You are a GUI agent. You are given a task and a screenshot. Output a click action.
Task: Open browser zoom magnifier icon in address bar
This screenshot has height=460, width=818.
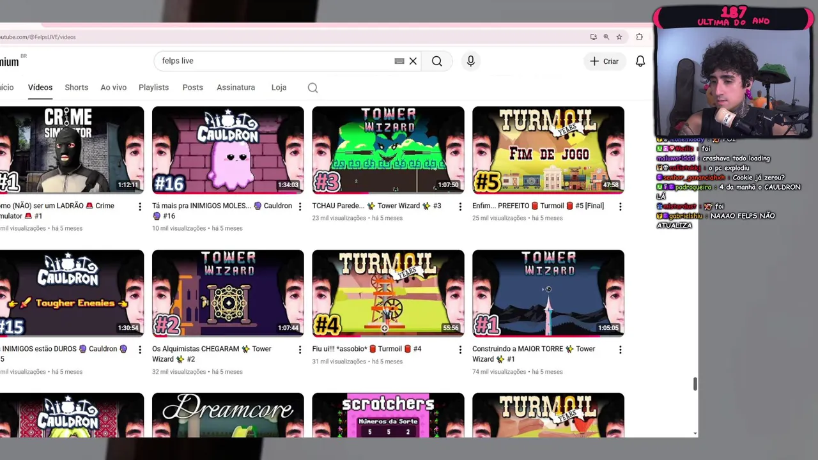click(606, 37)
